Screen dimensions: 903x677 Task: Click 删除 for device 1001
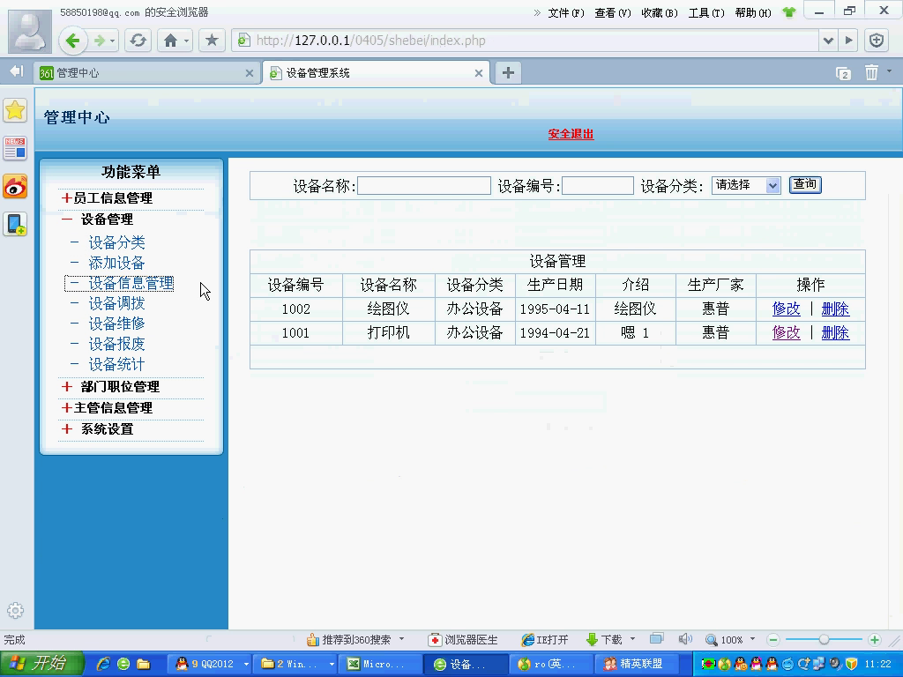[x=835, y=332]
